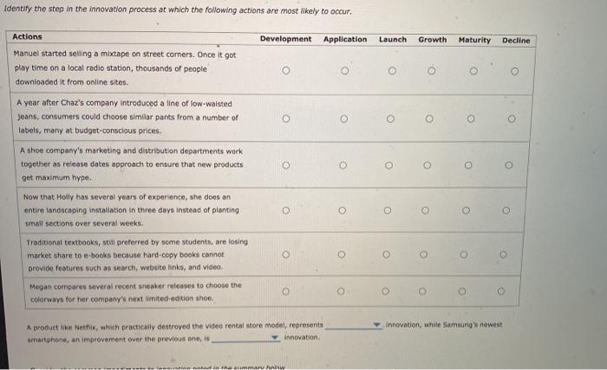This screenshot has height=370, width=607.
Task: Select Decline for Chaz's jeans row
Action: (x=512, y=119)
